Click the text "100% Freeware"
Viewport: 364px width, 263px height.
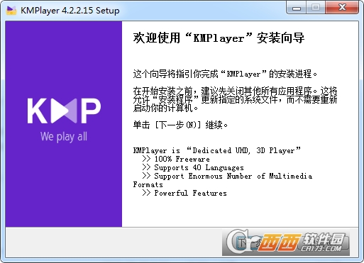click(x=182, y=159)
